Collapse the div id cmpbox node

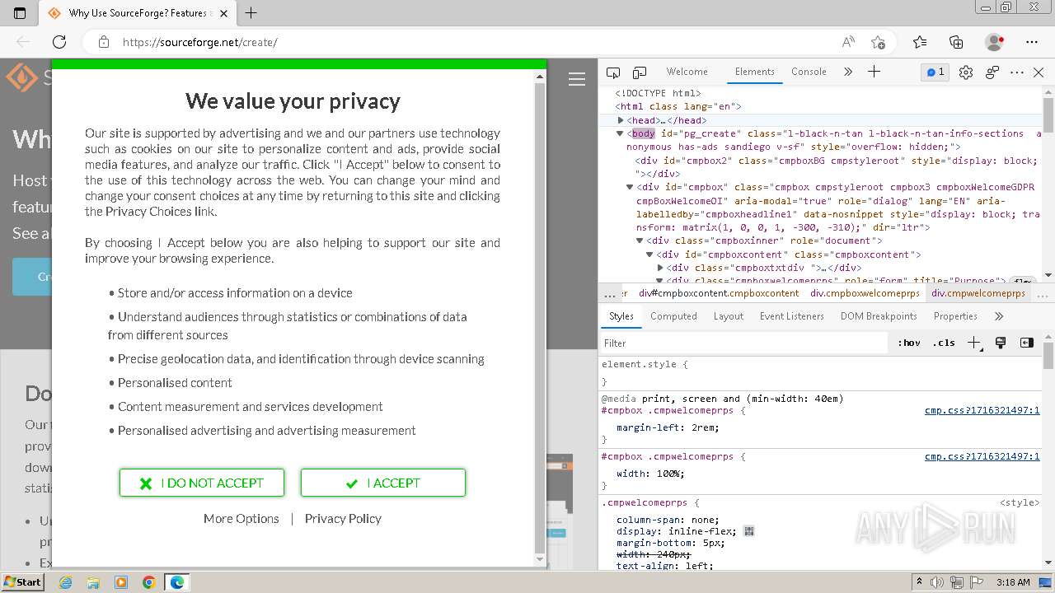tap(631, 187)
